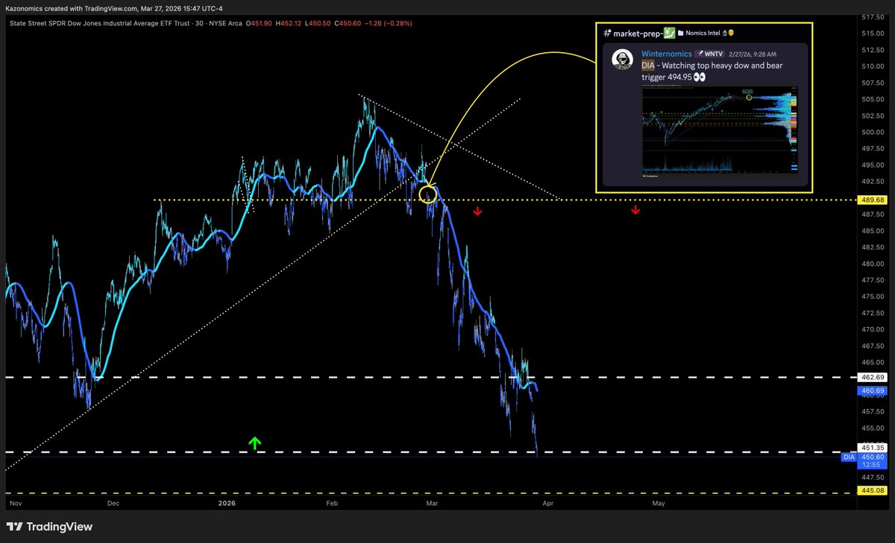Click the white 462.69 price label
Screen dimensions: 895x543
point(871,378)
